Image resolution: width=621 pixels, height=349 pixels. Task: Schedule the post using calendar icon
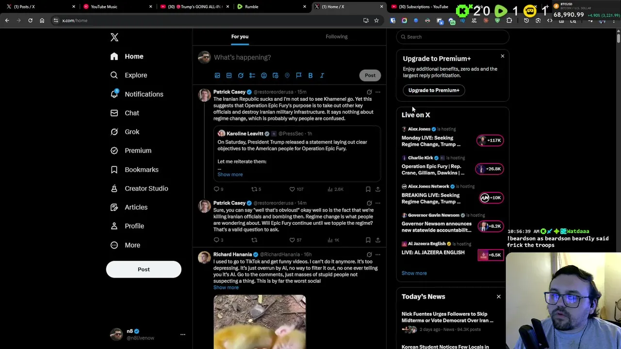[276, 75]
